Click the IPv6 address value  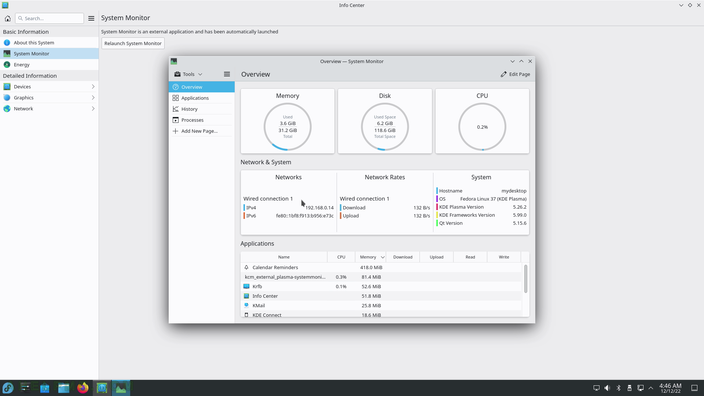click(305, 216)
